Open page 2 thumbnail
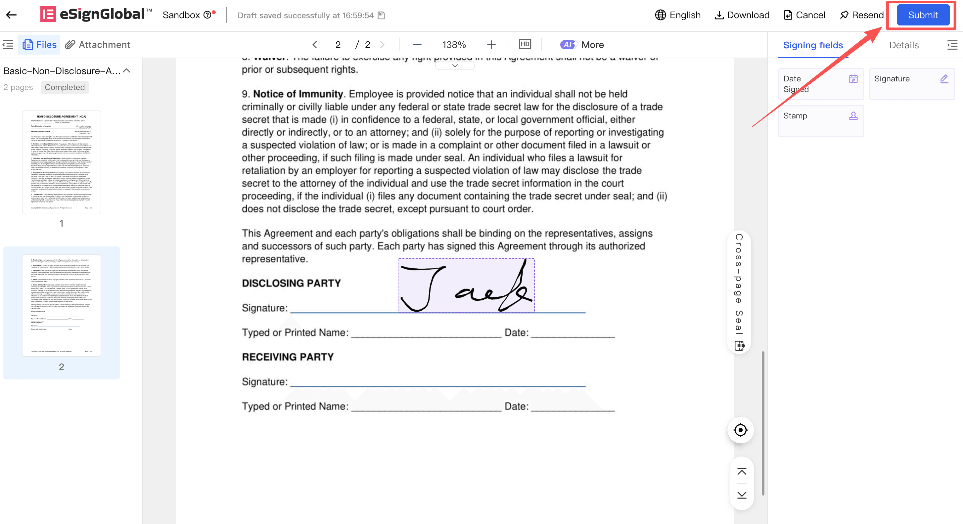This screenshot has height=524, width=963. tap(61, 306)
